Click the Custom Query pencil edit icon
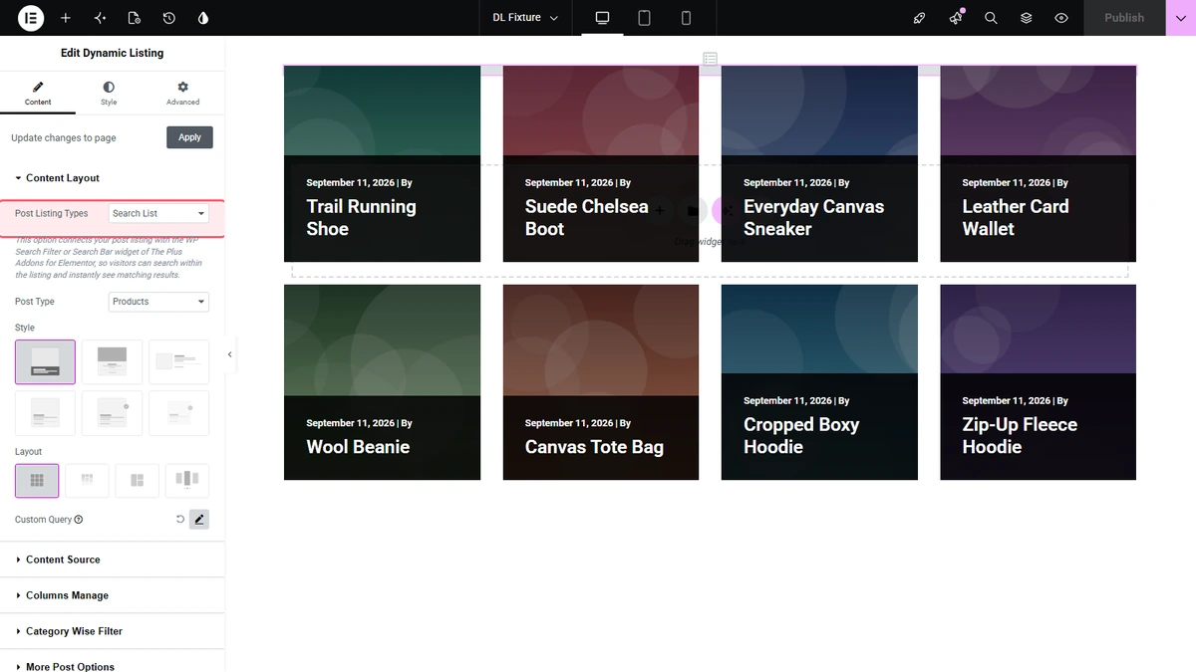The image size is (1196, 672). tap(199, 520)
